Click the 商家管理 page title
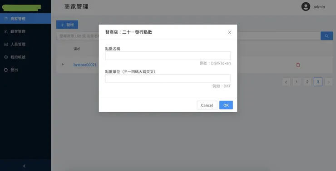 tap(76, 7)
